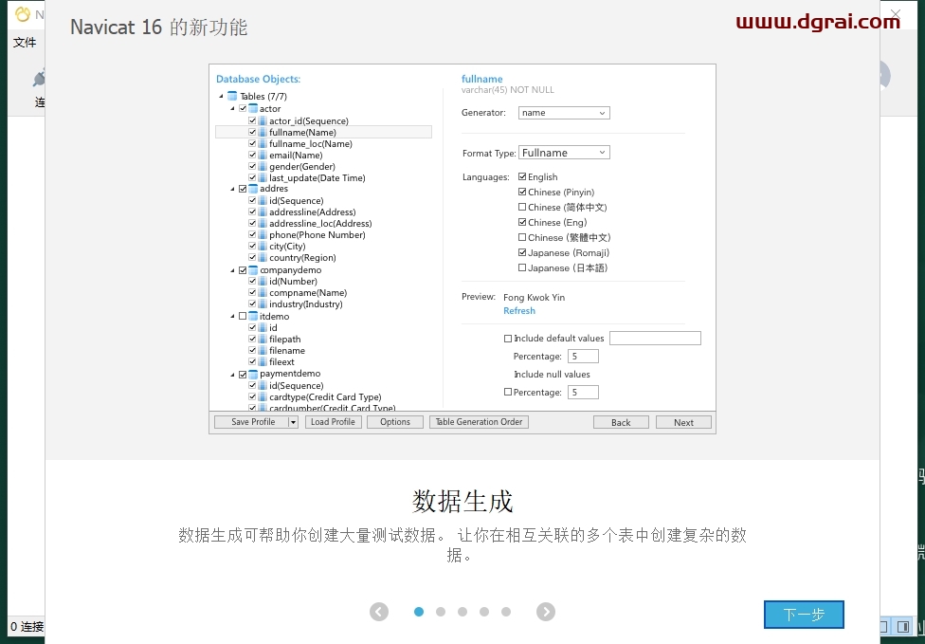Open the Options button
The width and height of the screenshot is (925, 644).
pos(394,422)
